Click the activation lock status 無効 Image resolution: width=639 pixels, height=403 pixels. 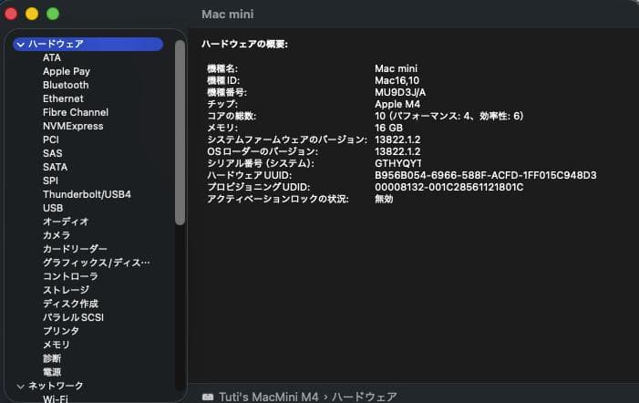click(384, 199)
